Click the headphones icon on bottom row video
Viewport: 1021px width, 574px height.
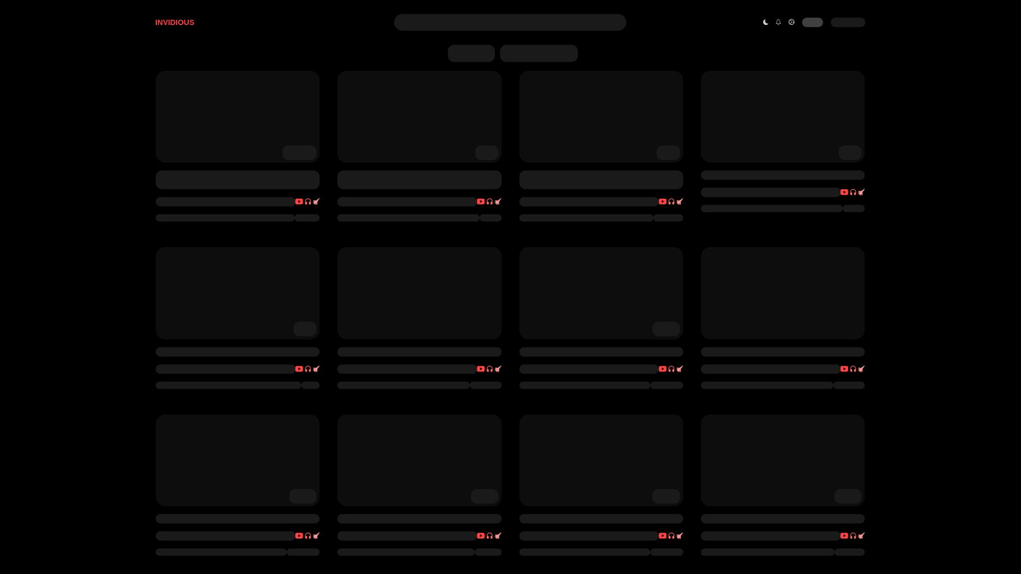(x=307, y=535)
